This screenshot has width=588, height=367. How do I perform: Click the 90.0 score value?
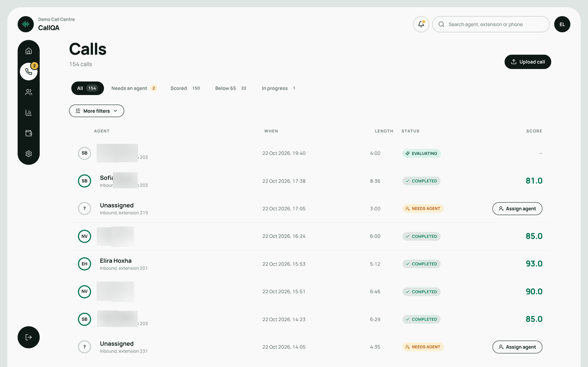pyautogui.click(x=534, y=291)
